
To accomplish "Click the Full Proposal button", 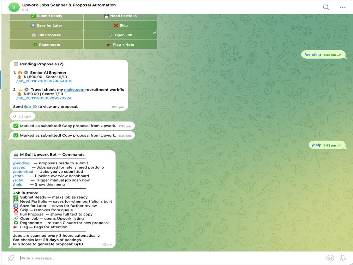I will [x=46, y=35].
